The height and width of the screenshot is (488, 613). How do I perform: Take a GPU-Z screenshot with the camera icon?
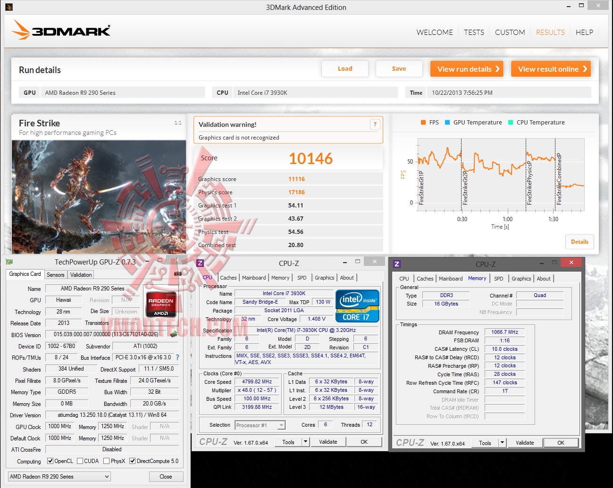178,273
